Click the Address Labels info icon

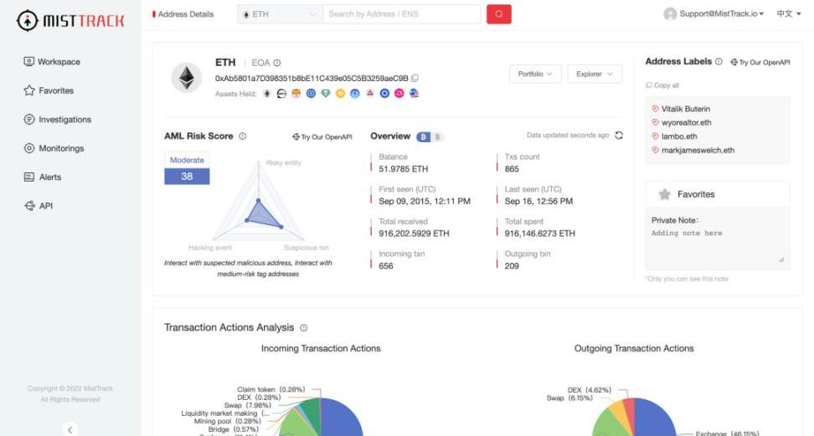click(x=719, y=62)
